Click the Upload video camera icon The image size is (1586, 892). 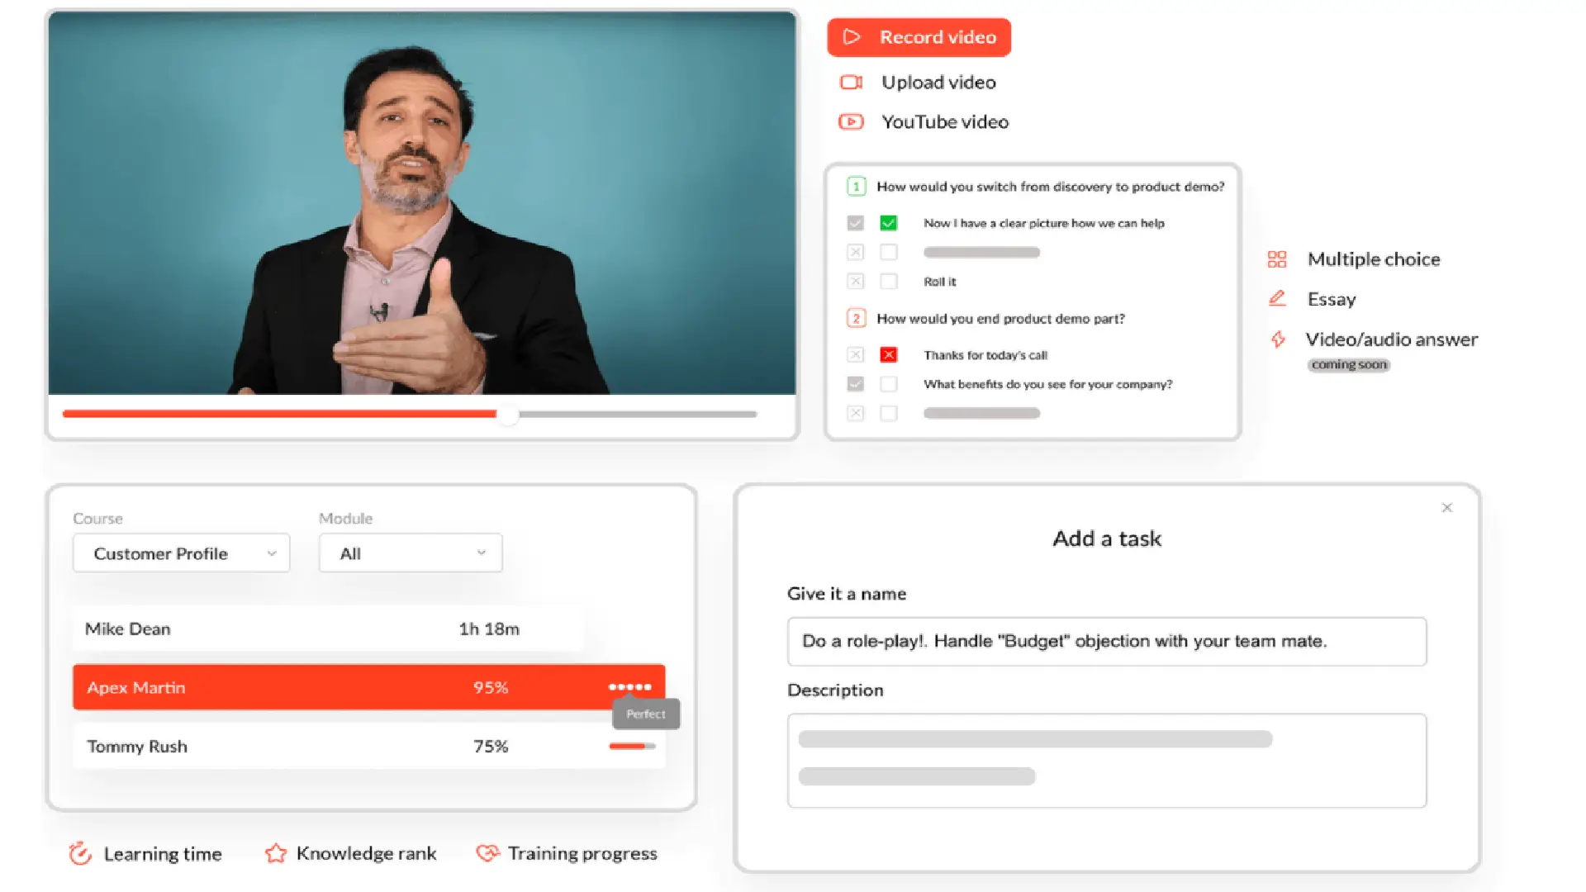[851, 82]
